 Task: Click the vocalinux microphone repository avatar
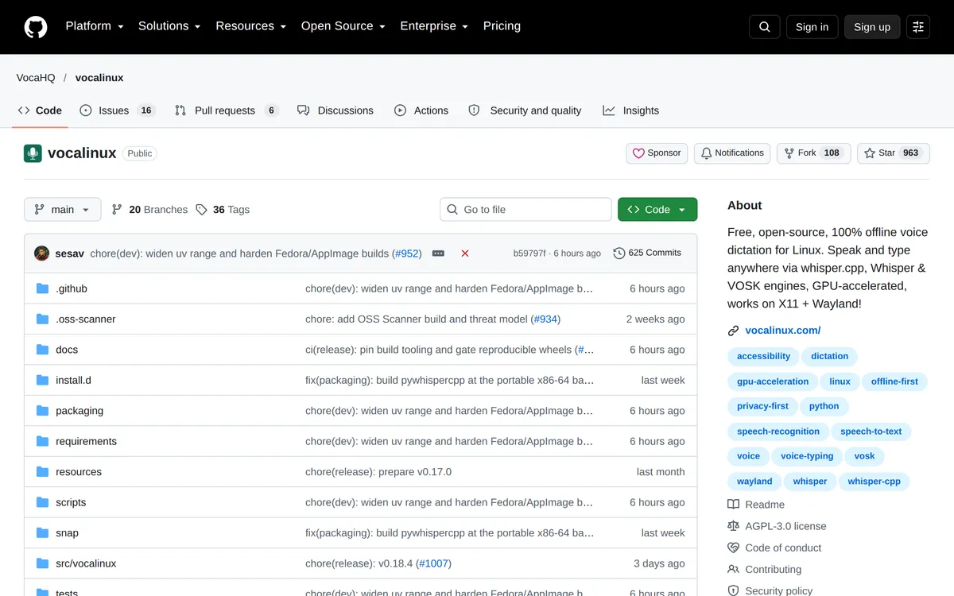click(33, 153)
